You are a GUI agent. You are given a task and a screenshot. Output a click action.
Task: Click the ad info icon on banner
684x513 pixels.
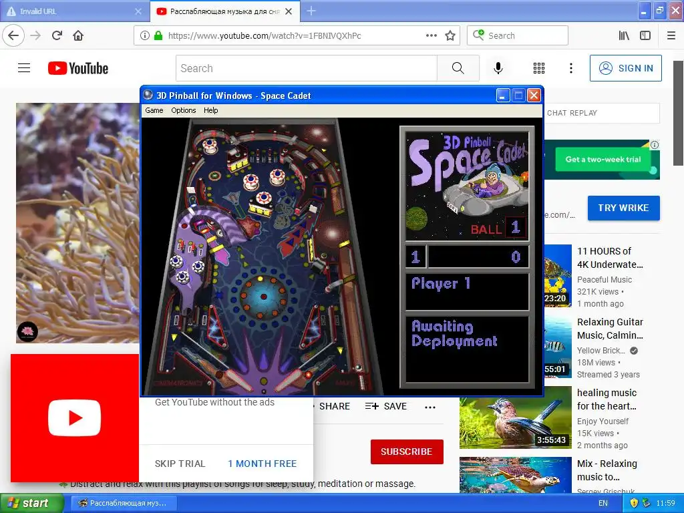[x=655, y=145]
